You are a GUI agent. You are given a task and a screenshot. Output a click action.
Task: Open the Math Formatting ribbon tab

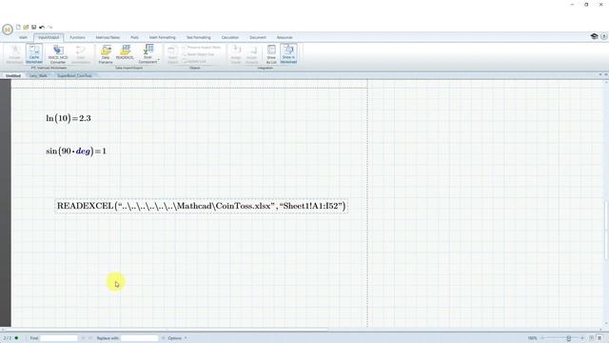click(x=163, y=38)
